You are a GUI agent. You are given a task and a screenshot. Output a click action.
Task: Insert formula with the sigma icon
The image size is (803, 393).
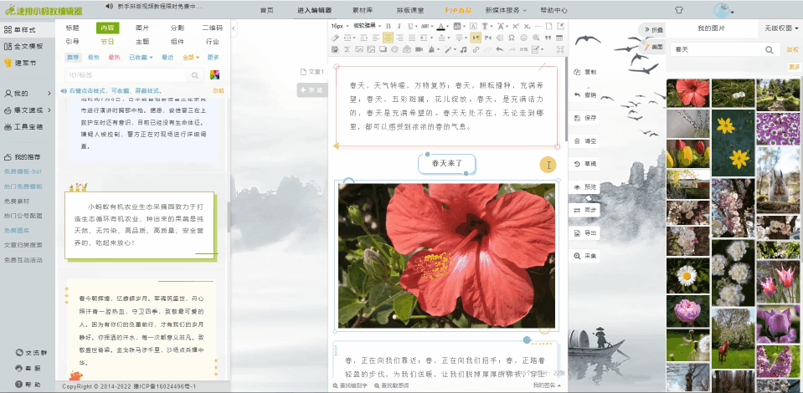pyautogui.click(x=347, y=49)
